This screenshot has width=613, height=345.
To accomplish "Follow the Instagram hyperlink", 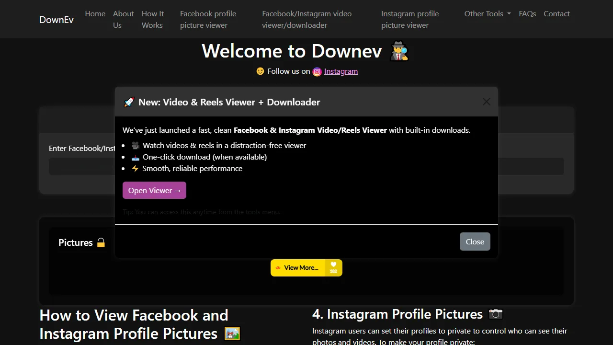I will [341, 71].
